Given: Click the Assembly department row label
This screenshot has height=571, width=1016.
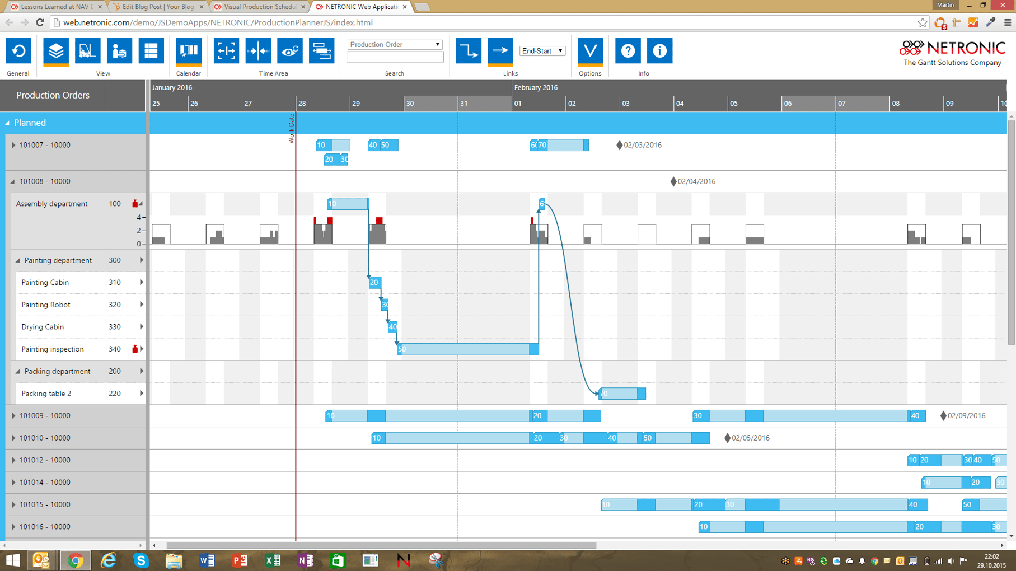Looking at the screenshot, I should [x=52, y=204].
